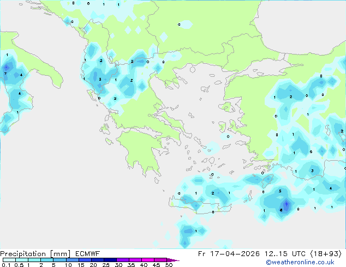Click the legend label '0.1'
This screenshot has height=267, width=346.
(x=6, y=265)
